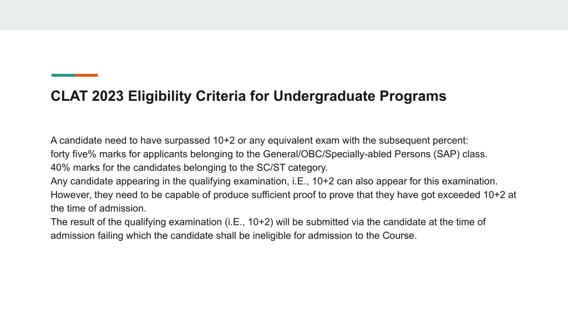Image resolution: width=568 pixels, height=319 pixels.
Task: Click the line 'the time of admission.'
Action: click(x=99, y=208)
